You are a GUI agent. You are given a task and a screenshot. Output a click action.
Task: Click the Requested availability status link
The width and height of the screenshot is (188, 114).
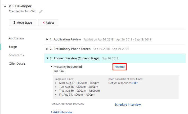(x=74, y=67)
